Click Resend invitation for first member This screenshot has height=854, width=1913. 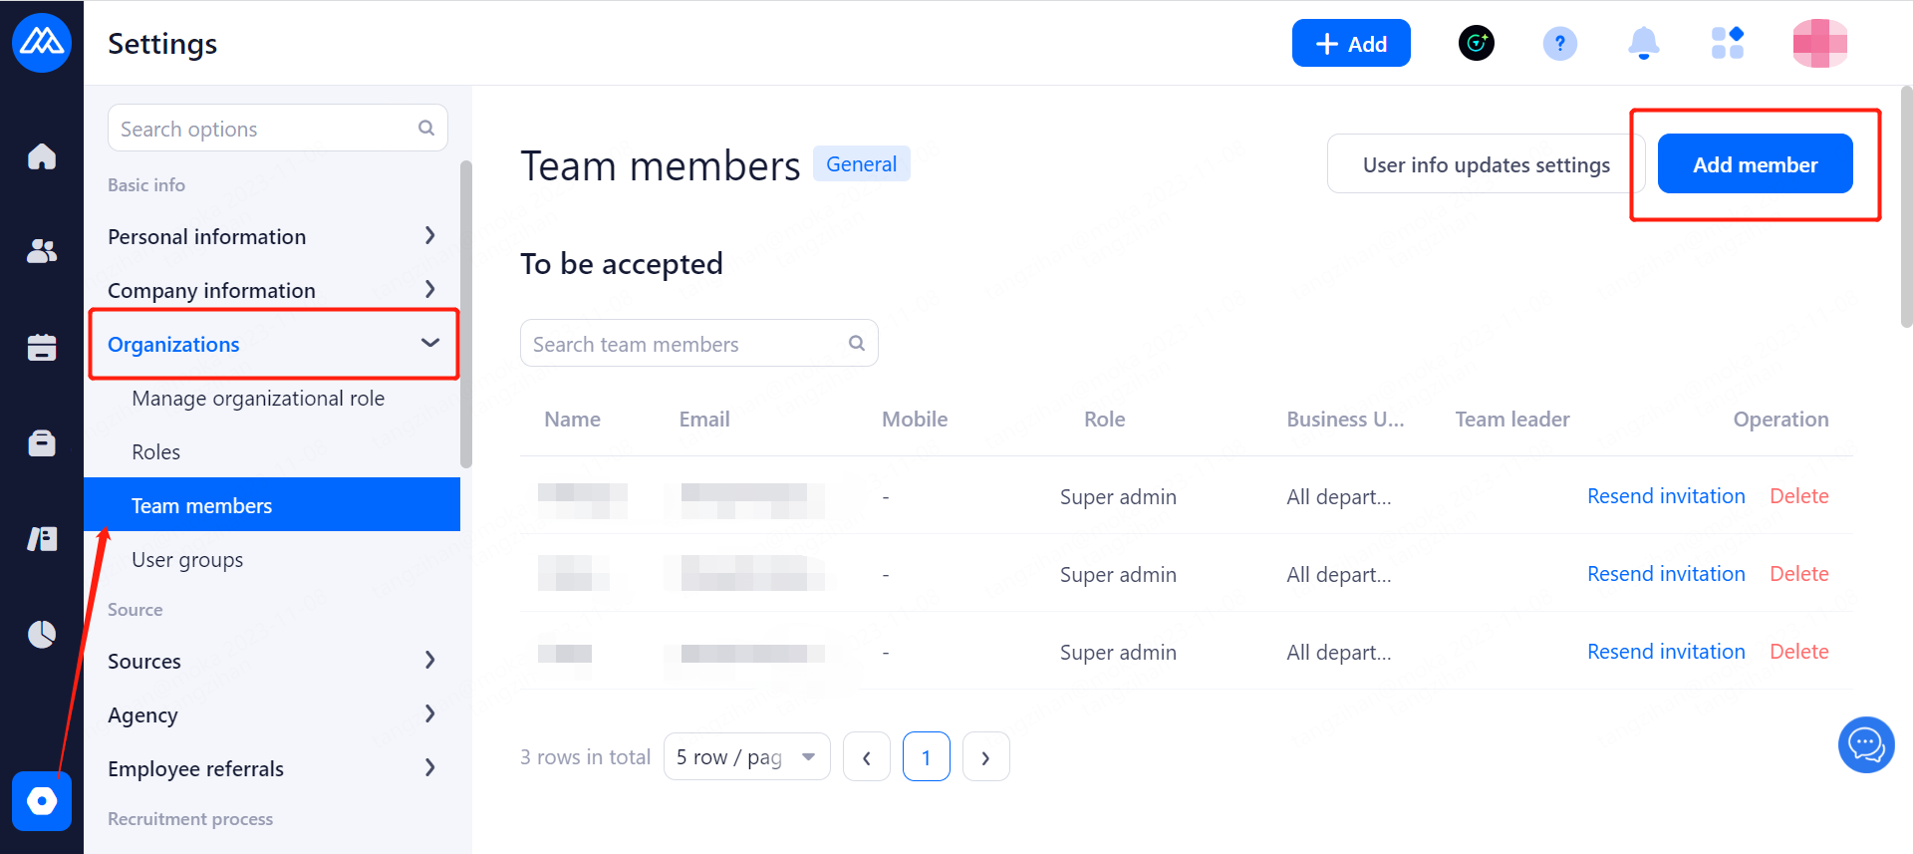(1666, 496)
